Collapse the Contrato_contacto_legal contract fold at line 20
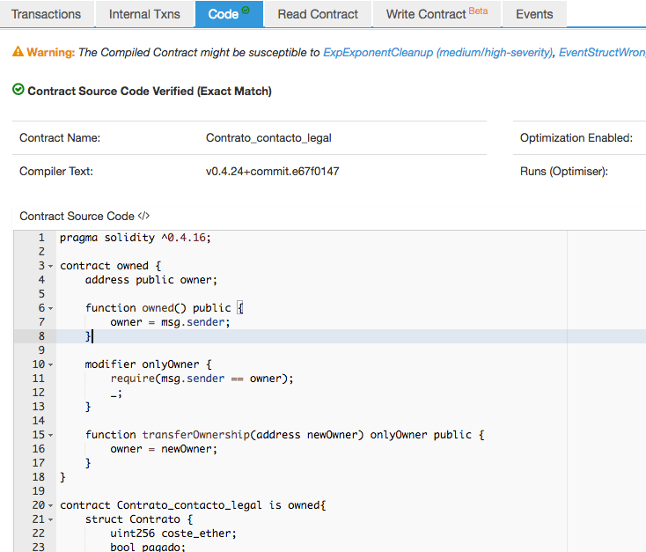Image resolution: width=646 pixels, height=552 pixels. pos(50,505)
